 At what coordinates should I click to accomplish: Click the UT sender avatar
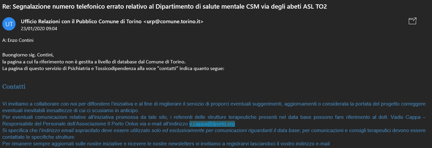click(x=9, y=24)
